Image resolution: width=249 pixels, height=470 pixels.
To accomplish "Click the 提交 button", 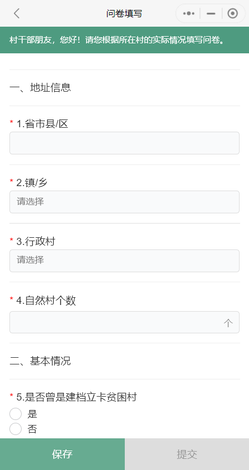I will pyautogui.click(x=187, y=454).
